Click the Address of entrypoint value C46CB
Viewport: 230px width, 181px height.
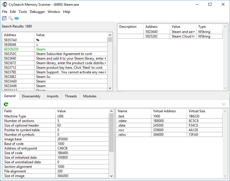pyautogui.click(x=62, y=148)
